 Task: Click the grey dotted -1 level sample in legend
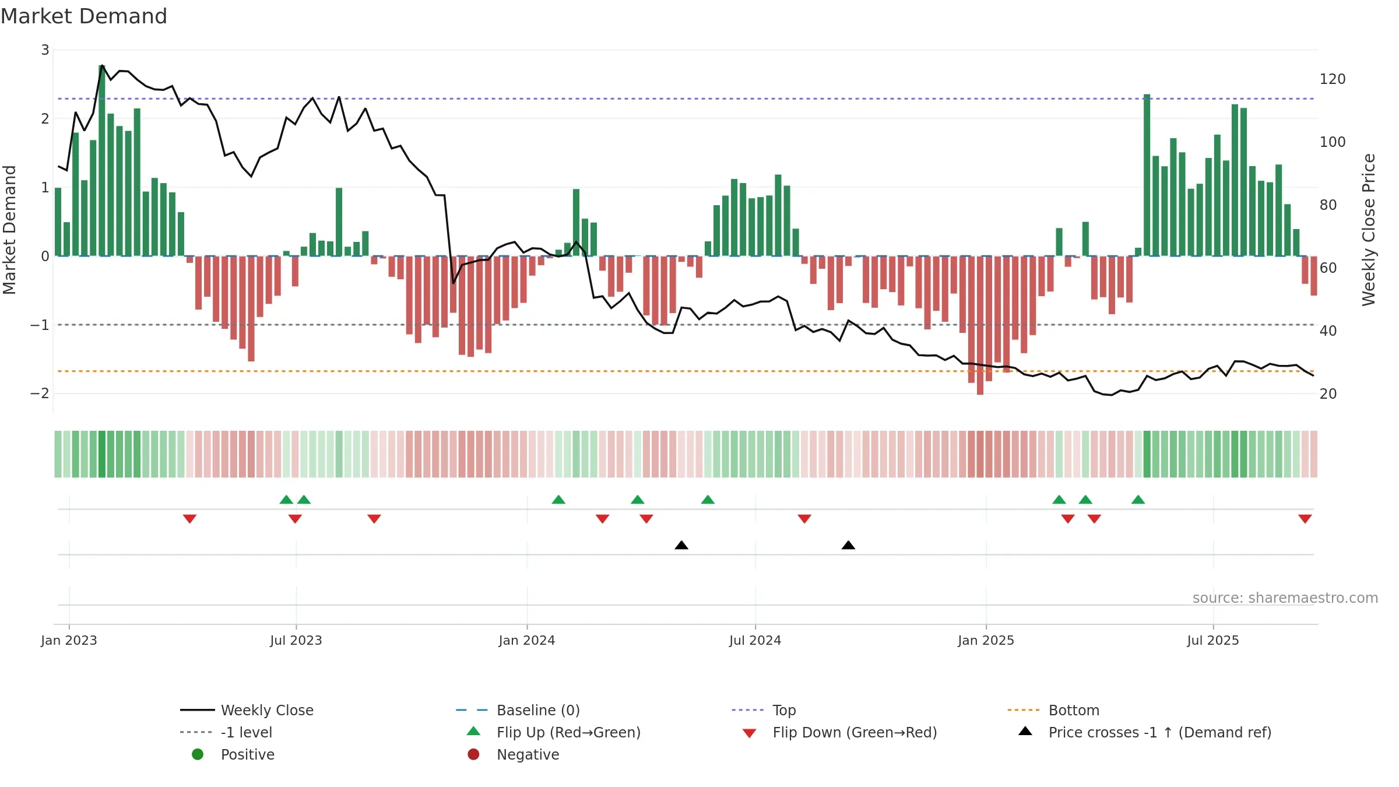click(x=196, y=732)
